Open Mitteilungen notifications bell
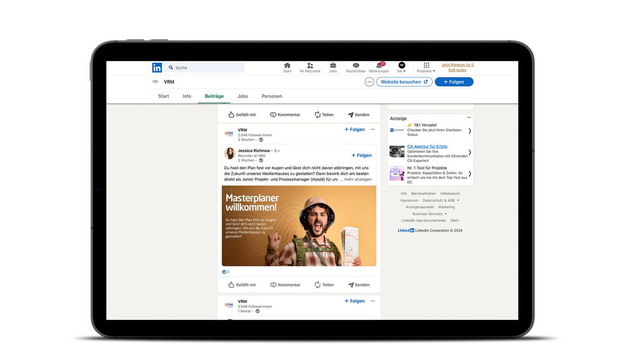This screenshot has width=620, height=349. [379, 67]
